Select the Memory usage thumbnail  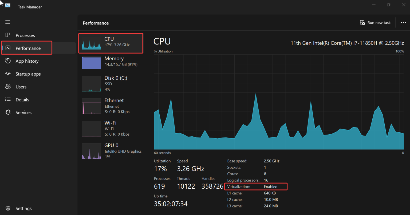[x=92, y=63]
